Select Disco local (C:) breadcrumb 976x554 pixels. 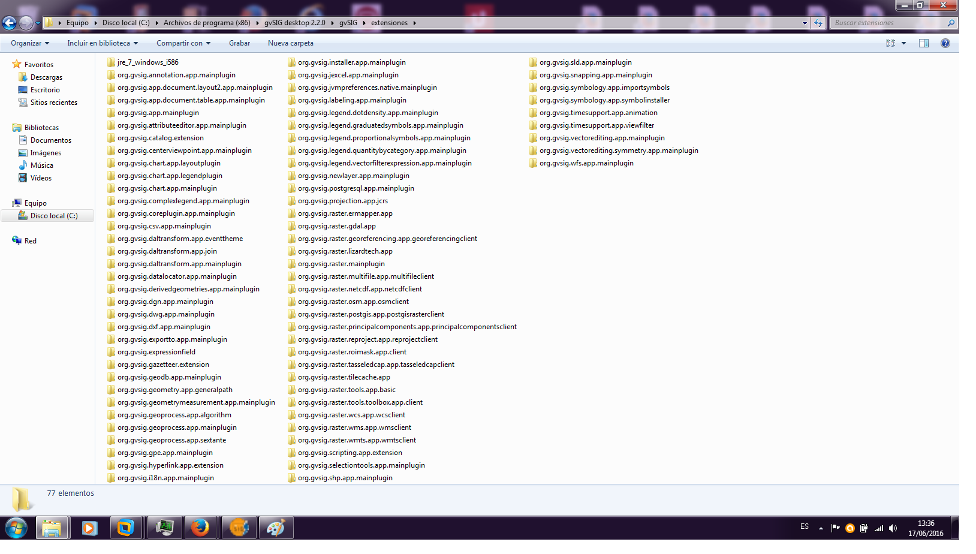tap(126, 23)
